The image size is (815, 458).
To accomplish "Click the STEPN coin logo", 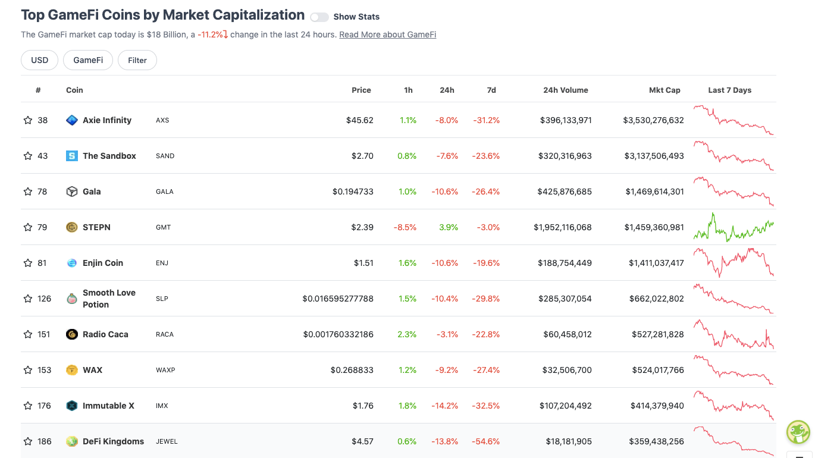I will (72, 227).
